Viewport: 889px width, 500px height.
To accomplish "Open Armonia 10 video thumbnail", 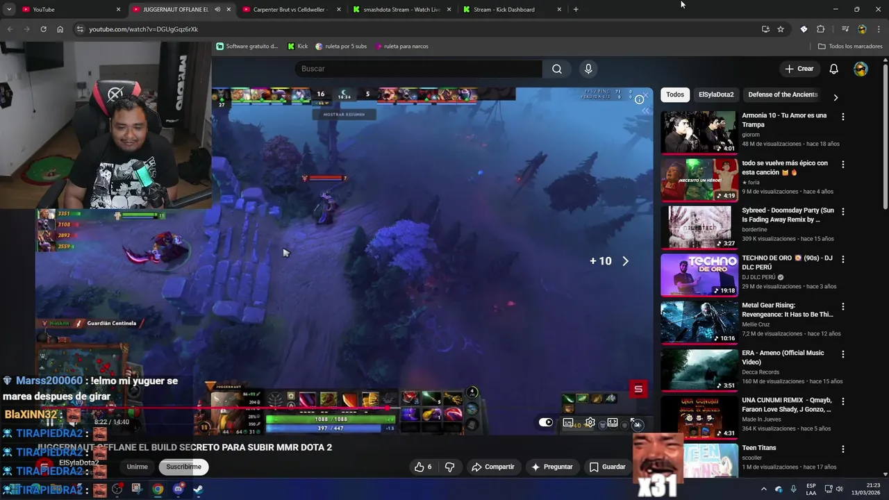I will [x=699, y=132].
